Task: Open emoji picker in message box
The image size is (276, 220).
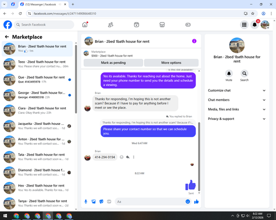Action: [x=188, y=202]
